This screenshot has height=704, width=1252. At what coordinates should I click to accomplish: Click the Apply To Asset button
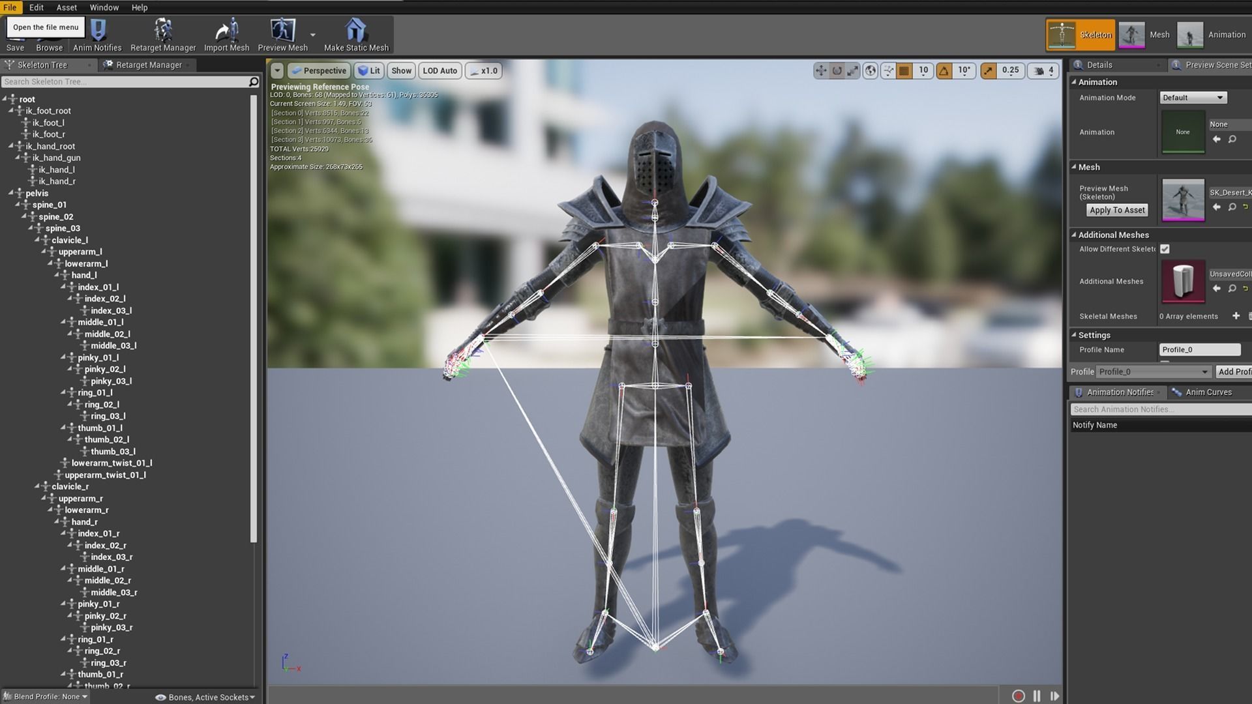pyautogui.click(x=1116, y=210)
